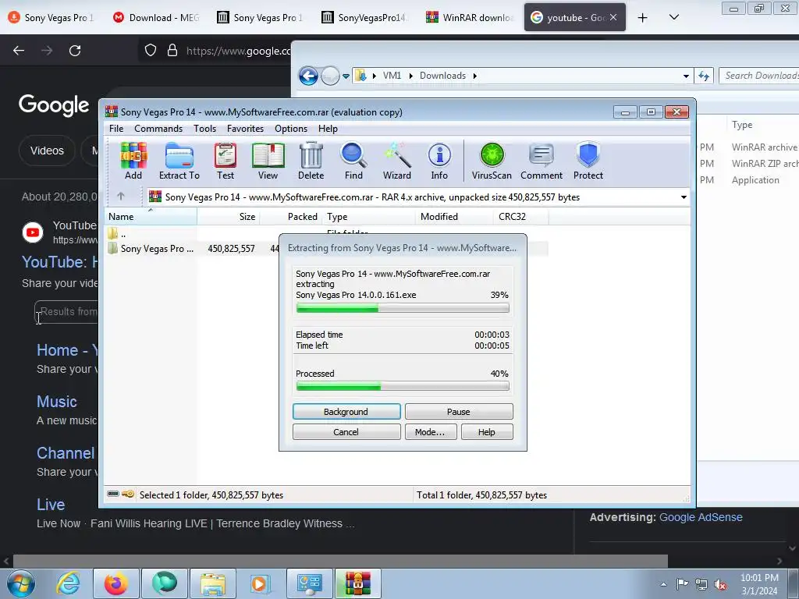Open Windows Start menu

click(21, 583)
